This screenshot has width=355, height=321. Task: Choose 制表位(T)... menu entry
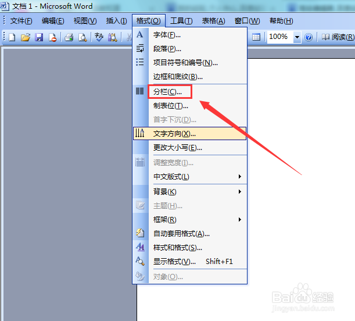click(190, 106)
